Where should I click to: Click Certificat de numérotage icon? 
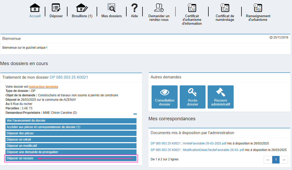click(225, 8)
